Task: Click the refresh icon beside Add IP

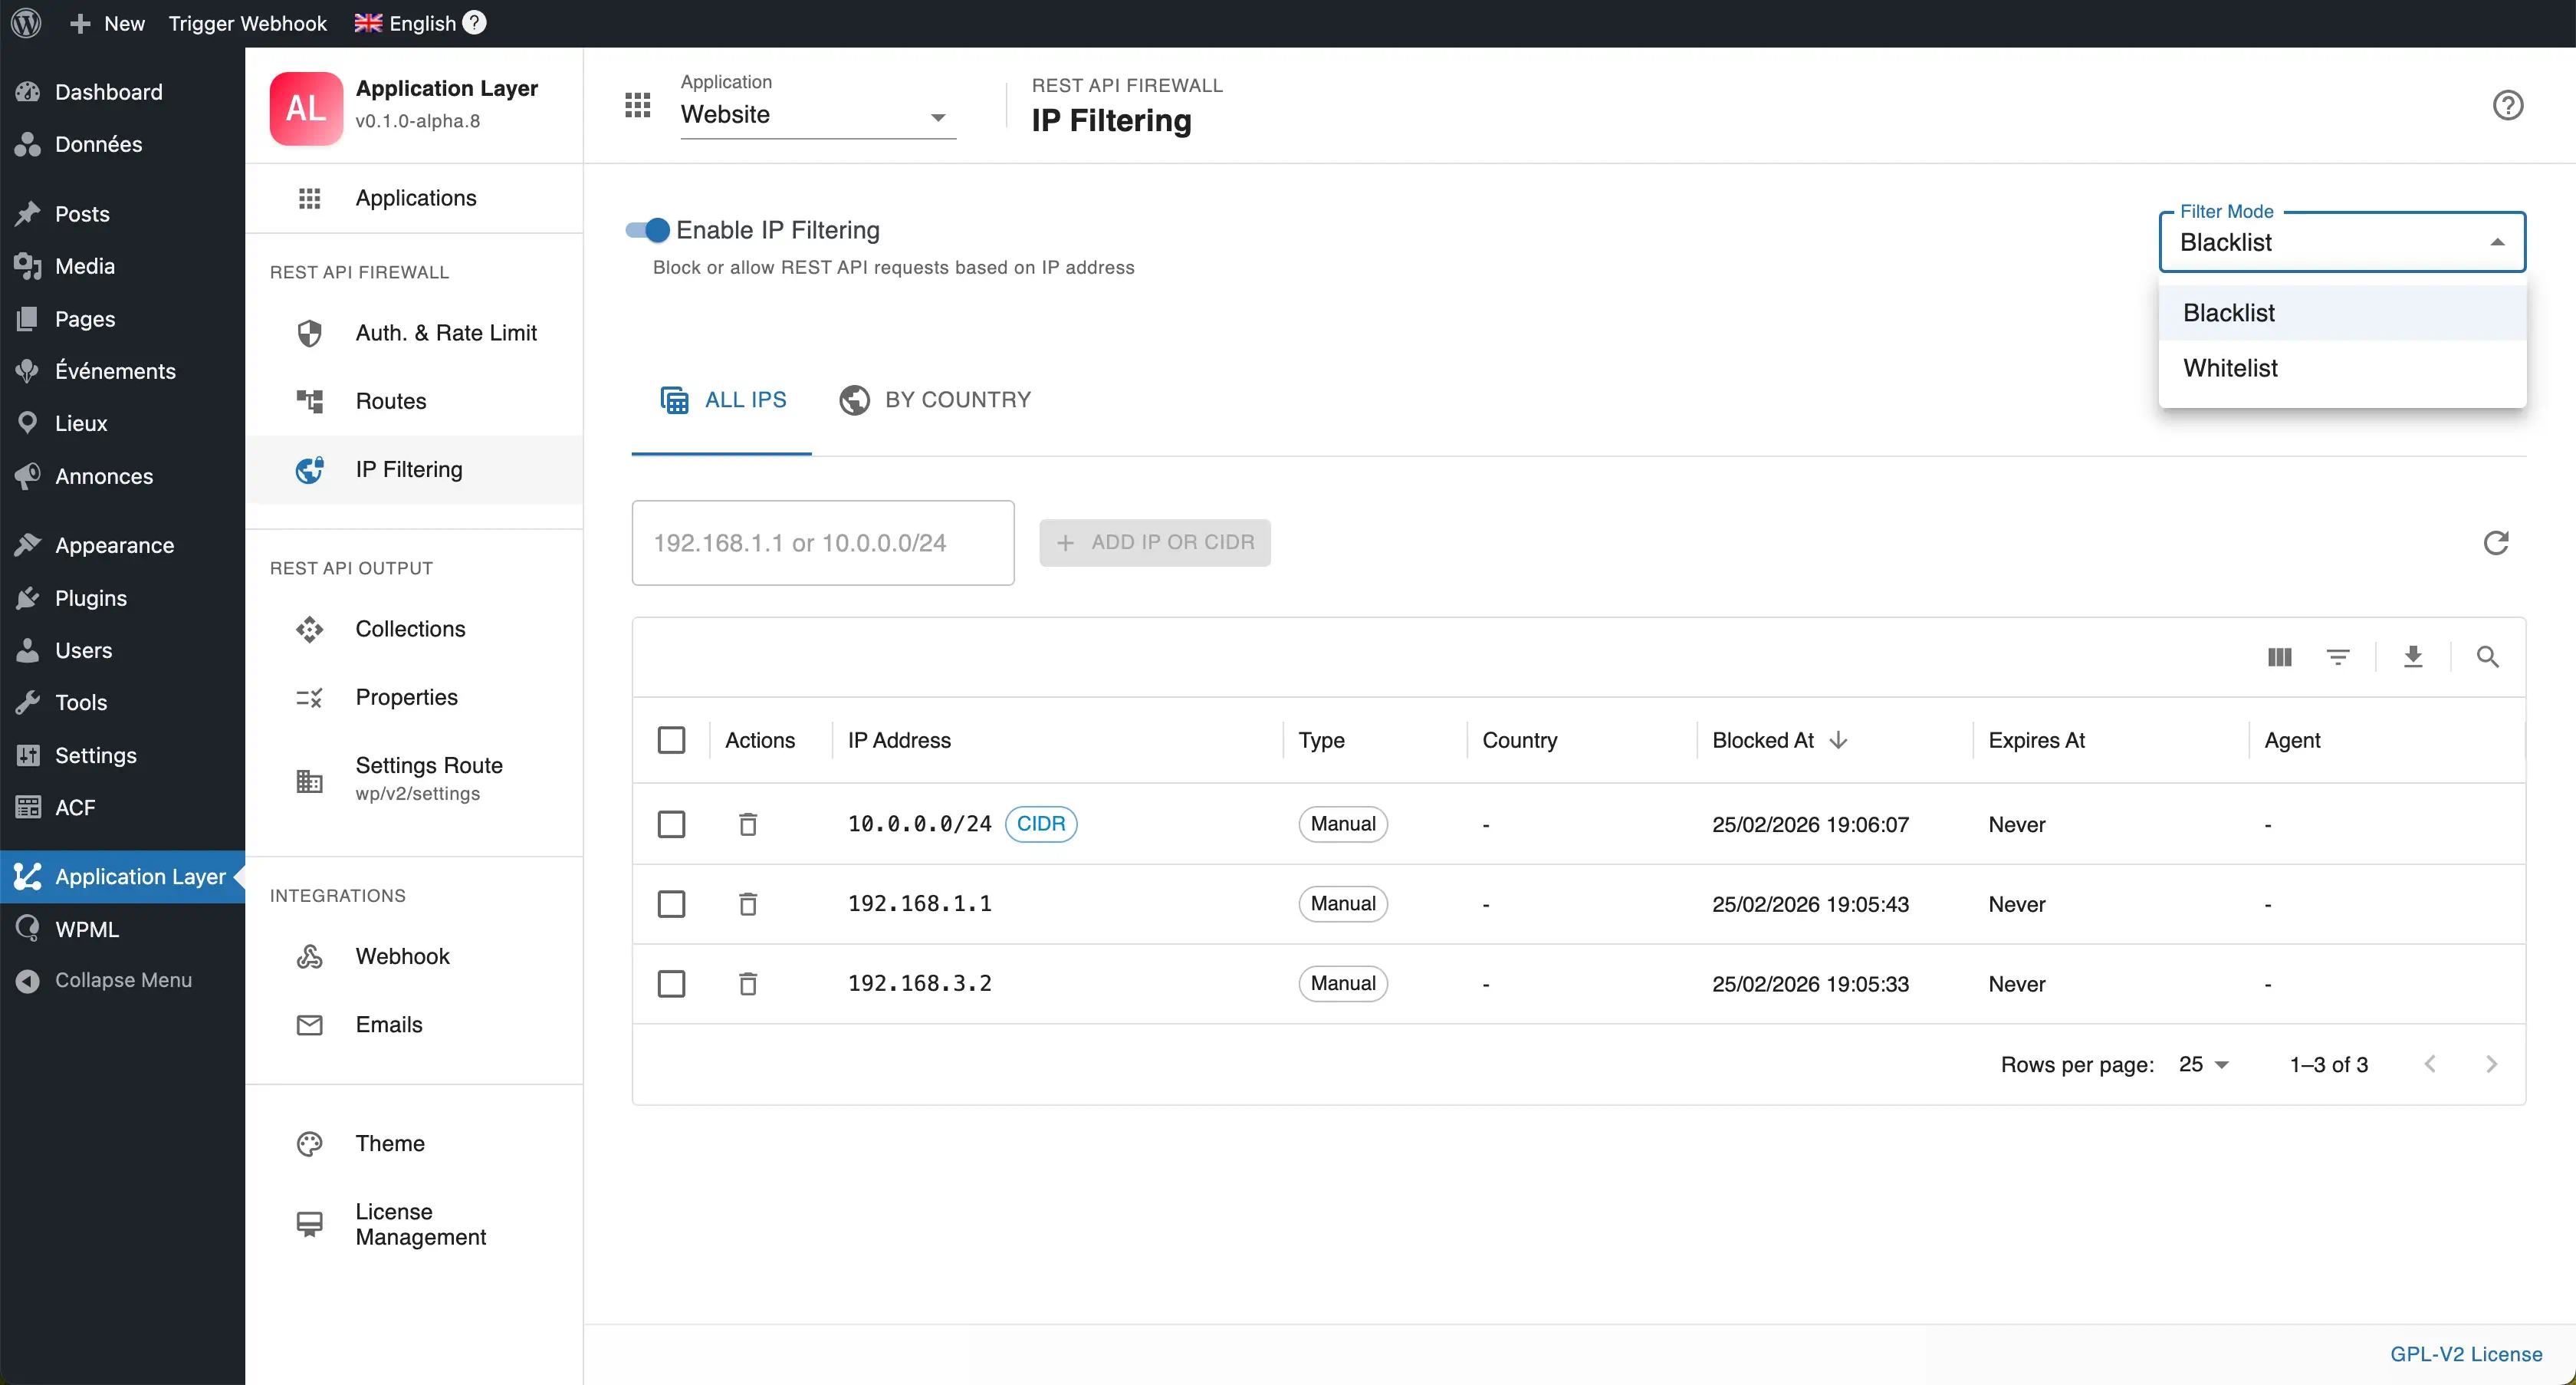Action: tap(2495, 542)
